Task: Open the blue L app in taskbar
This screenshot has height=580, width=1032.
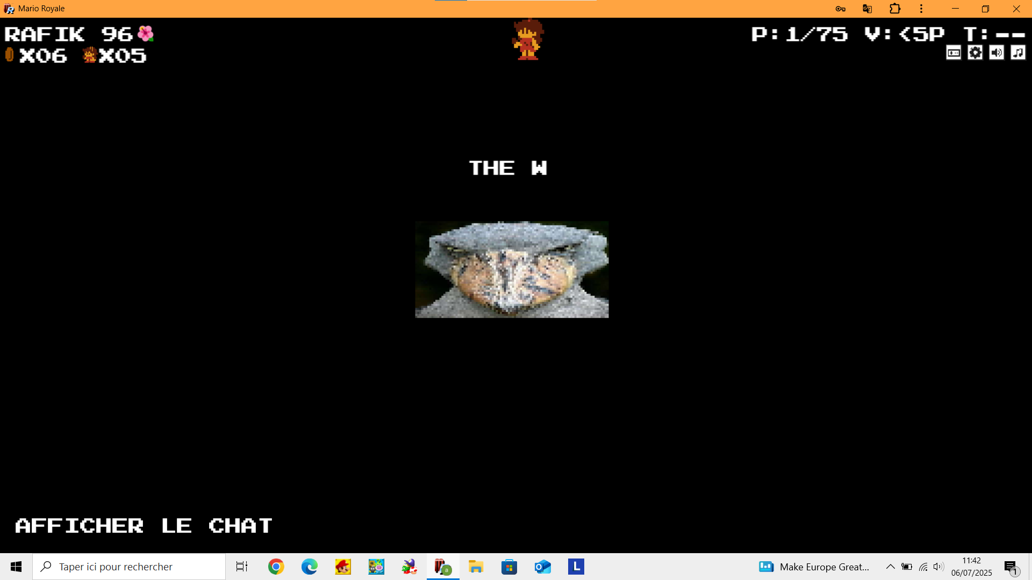Action: (576, 567)
